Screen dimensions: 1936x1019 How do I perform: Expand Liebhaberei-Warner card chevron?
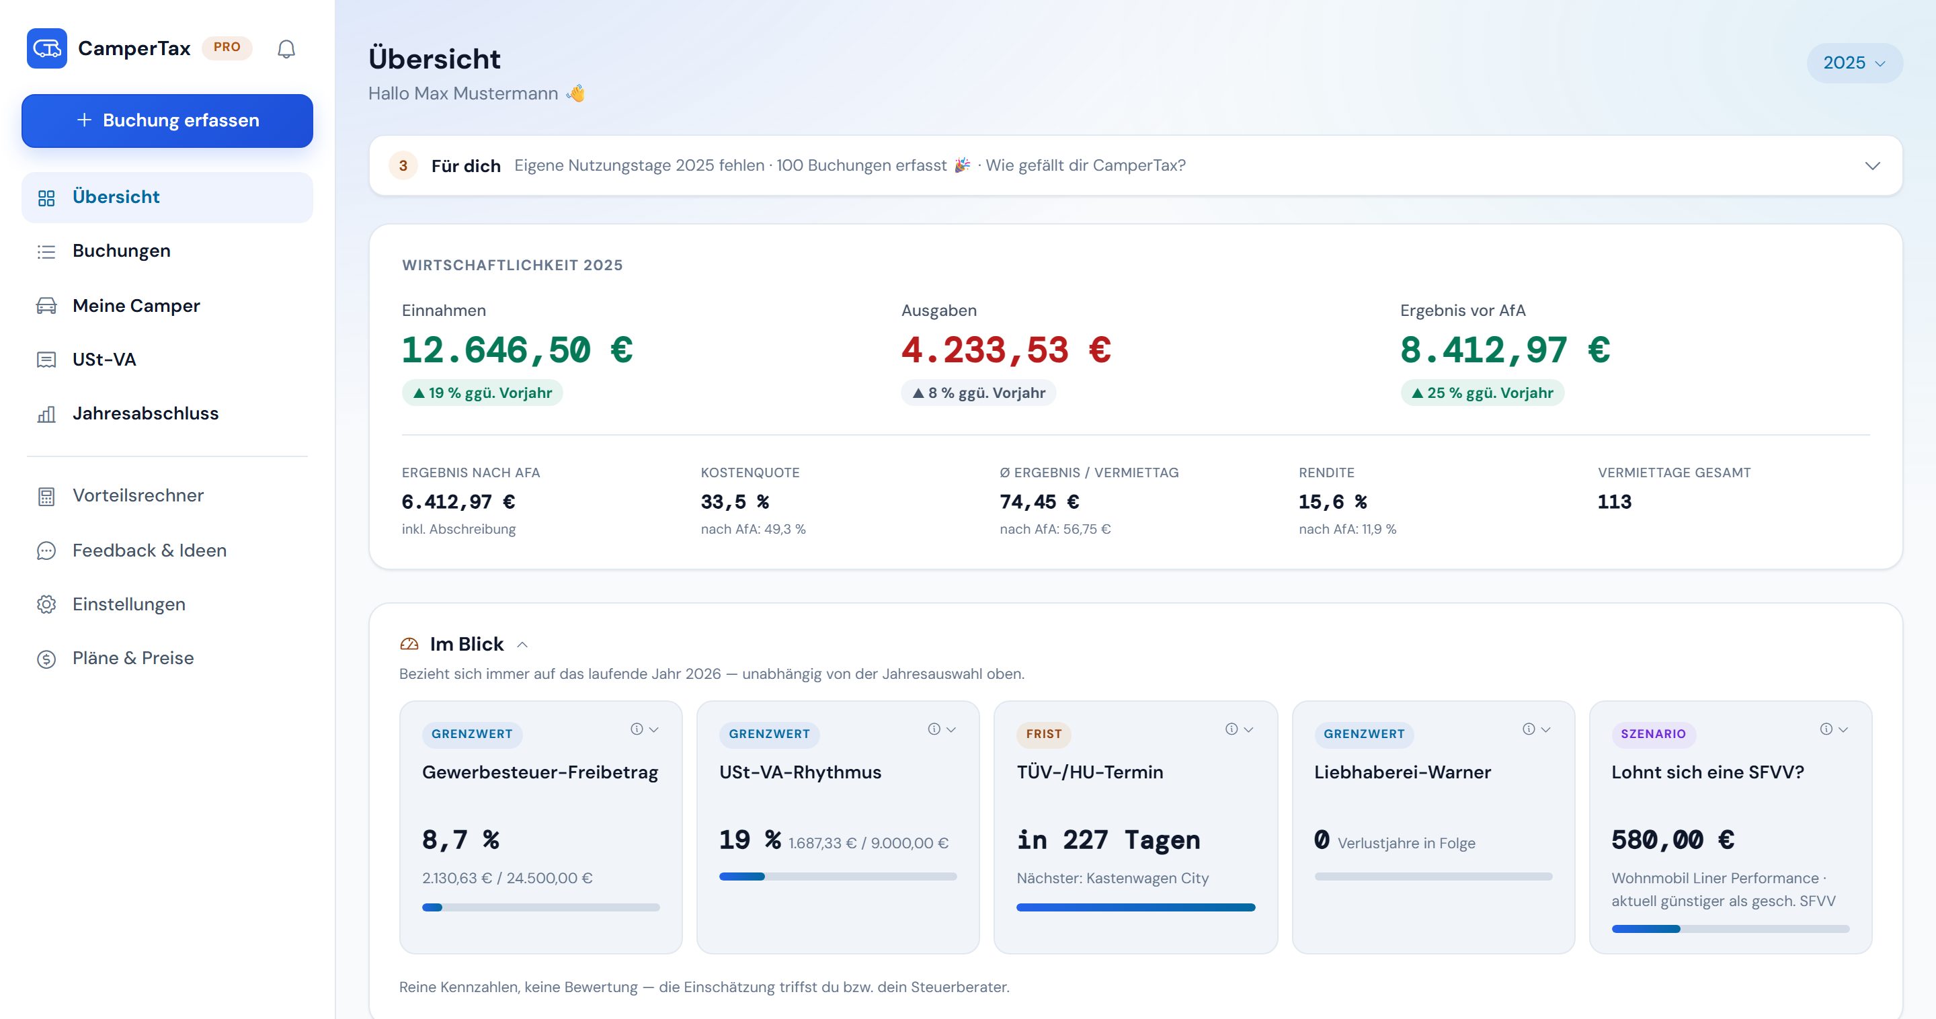pos(1546,729)
